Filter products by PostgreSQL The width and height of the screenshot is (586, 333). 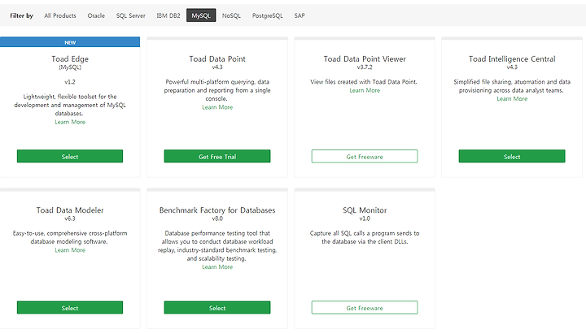pyautogui.click(x=267, y=15)
